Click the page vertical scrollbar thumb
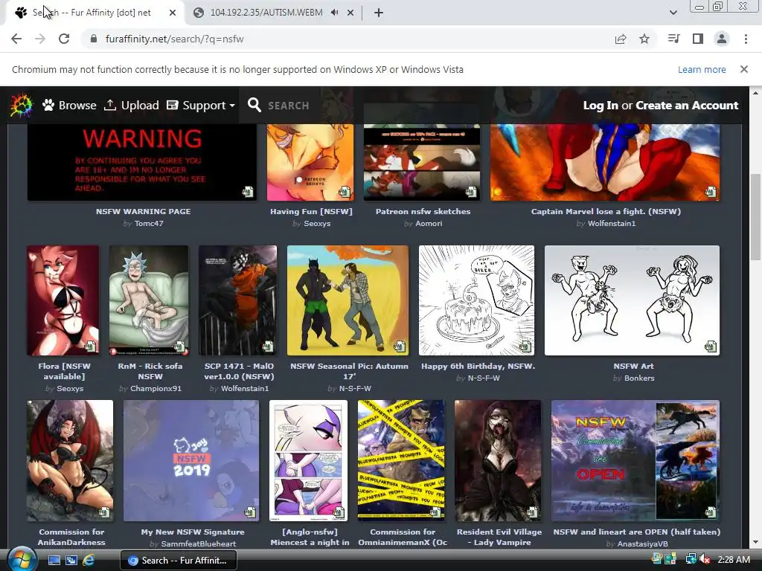Image resolution: width=762 pixels, height=571 pixels. coord(755,218)
